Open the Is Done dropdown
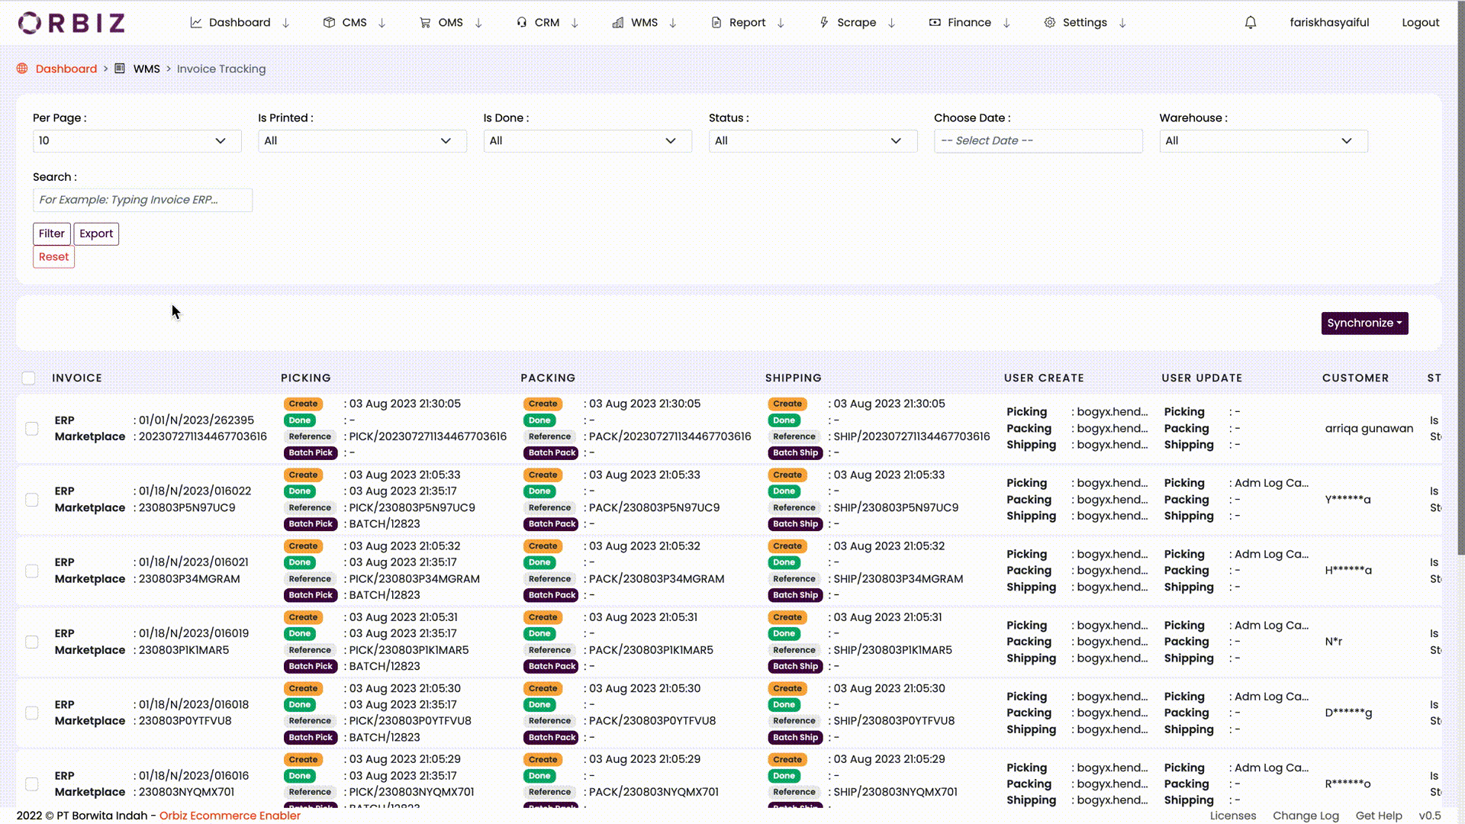This screenshot has height=824, width=1465. pyautogui.click(x=588, y=141)
